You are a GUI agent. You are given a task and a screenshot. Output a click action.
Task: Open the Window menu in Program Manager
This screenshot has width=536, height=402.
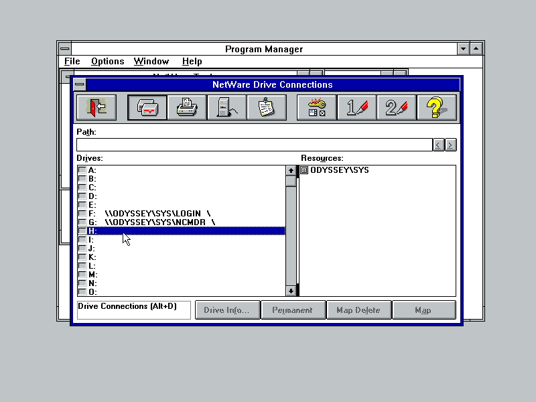(x=151, y=61)
